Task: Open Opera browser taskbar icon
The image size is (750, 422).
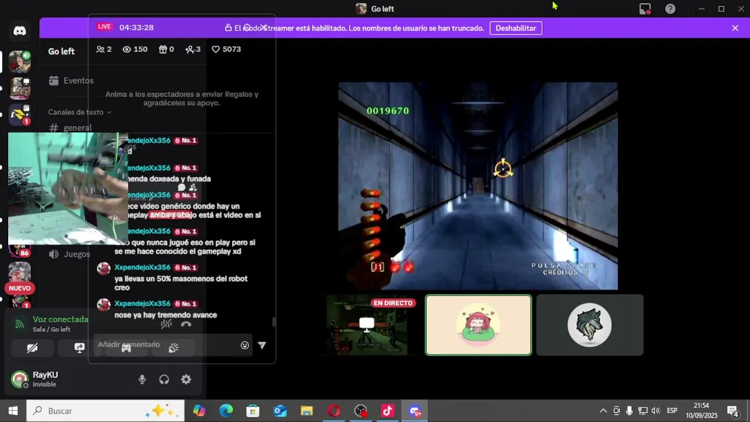Action: coord(334,411)
